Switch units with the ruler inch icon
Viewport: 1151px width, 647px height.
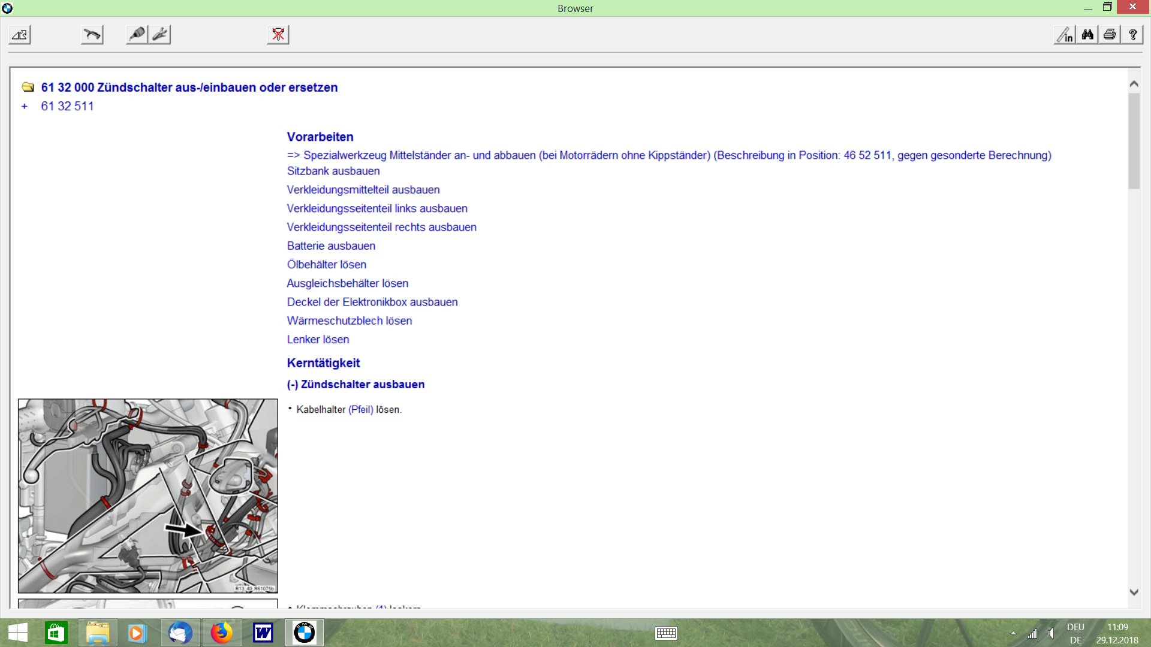click(x=1065, y=35)
